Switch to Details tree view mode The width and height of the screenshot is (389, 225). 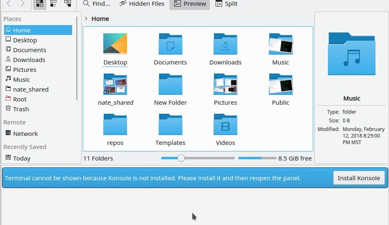pos(67,4)
